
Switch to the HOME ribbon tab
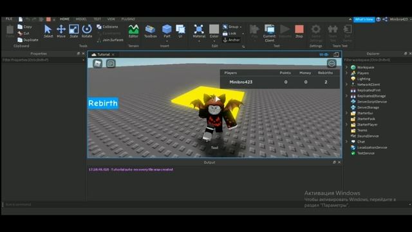click(x=64, y=19)
